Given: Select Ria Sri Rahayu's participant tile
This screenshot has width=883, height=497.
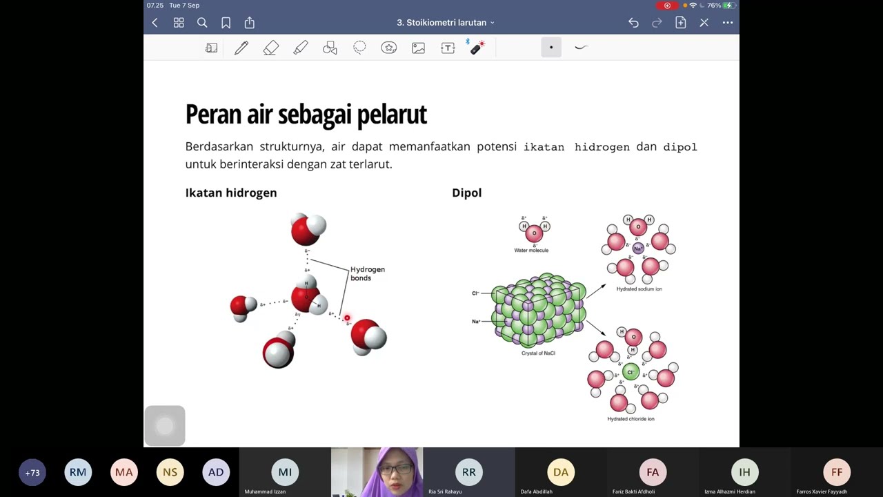Looking at the screenshot, I should click(468, 472).
